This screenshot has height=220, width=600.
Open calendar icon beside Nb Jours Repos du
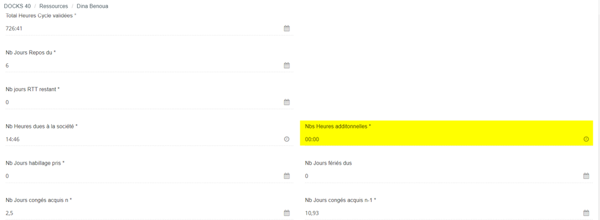pos(286,65)
